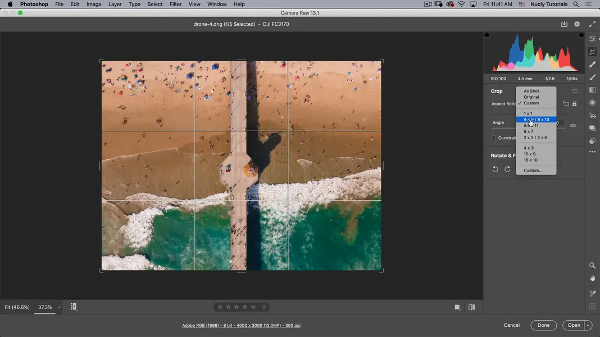Click the trash mark-for-deletion icon
This screenshot has width=600, height=337.
(263, 307)
